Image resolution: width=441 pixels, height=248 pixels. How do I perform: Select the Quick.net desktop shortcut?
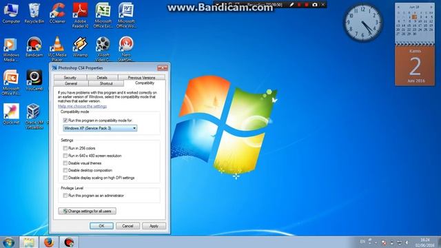click(x=11, y=114)
